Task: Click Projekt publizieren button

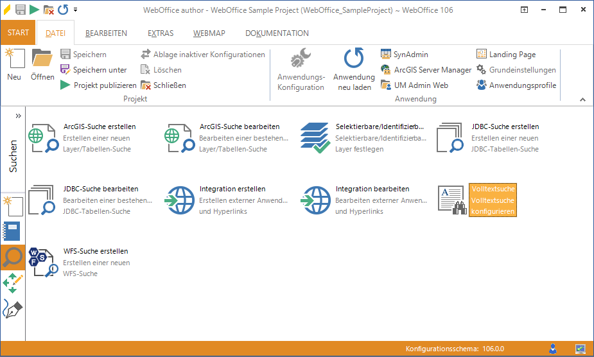Action: tap(98, 85)
